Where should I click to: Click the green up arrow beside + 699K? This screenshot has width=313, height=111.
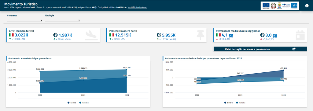pyautogui.click(x=54, y=39)
